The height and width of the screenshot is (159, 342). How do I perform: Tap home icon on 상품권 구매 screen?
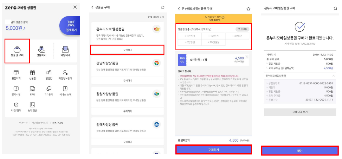[x=163, y=7]
